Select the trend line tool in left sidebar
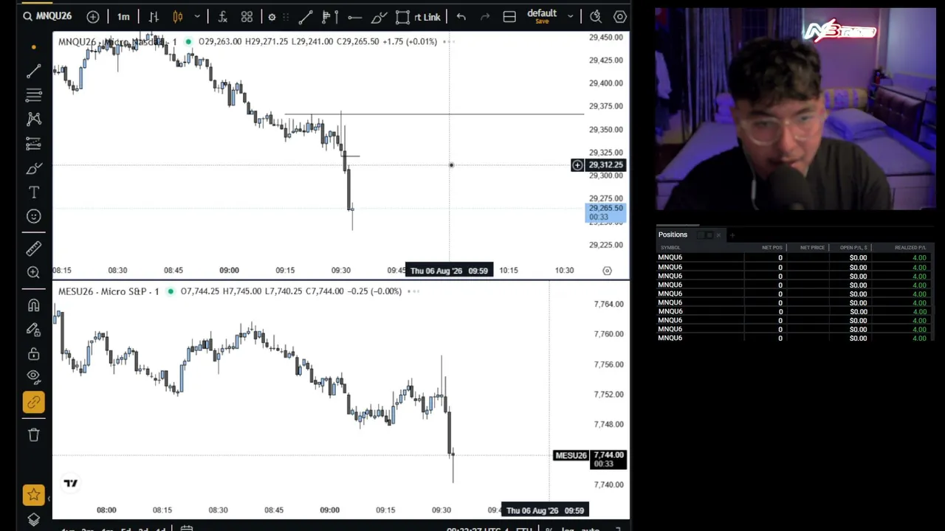The height and width of the screenshot is (531, 945). point(33,71)
